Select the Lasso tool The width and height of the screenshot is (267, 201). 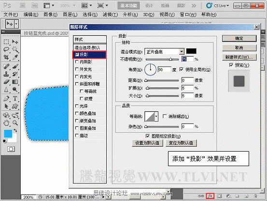6,49
